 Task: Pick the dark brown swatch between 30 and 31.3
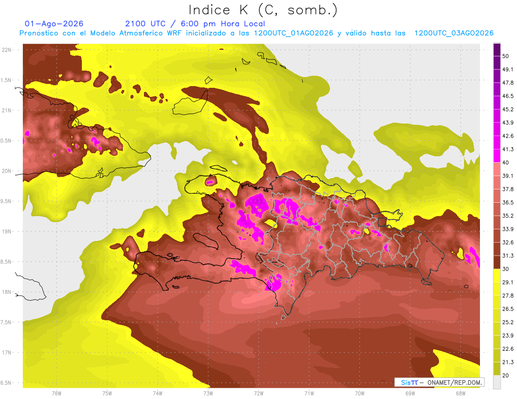[497, 262]
